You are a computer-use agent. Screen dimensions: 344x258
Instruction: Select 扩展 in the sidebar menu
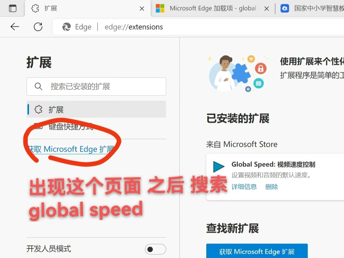tap(96, 109)
